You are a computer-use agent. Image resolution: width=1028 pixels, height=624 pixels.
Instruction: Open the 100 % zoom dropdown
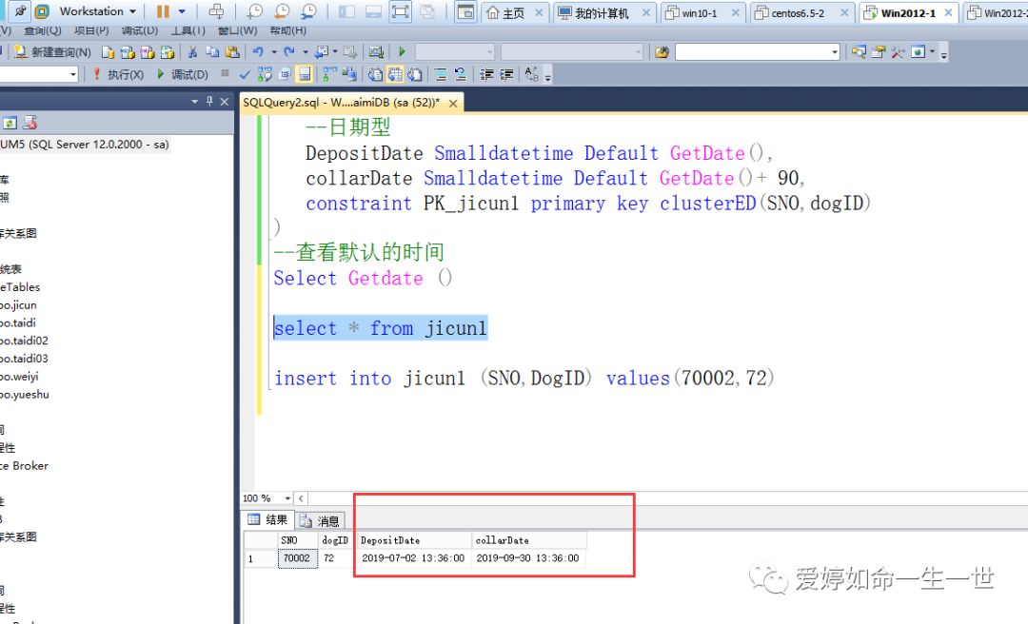point(287,498)
